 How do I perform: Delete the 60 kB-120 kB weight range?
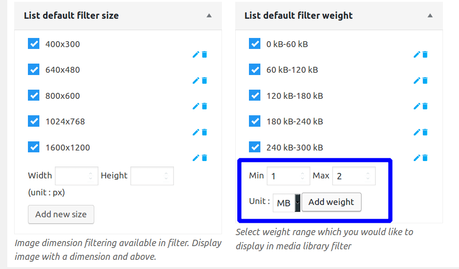click(426, 80)
